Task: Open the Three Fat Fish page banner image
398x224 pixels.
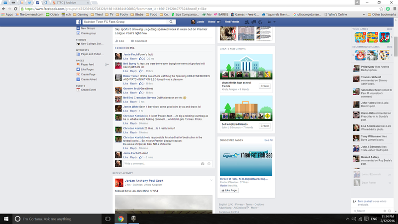Action: (246, 160)
